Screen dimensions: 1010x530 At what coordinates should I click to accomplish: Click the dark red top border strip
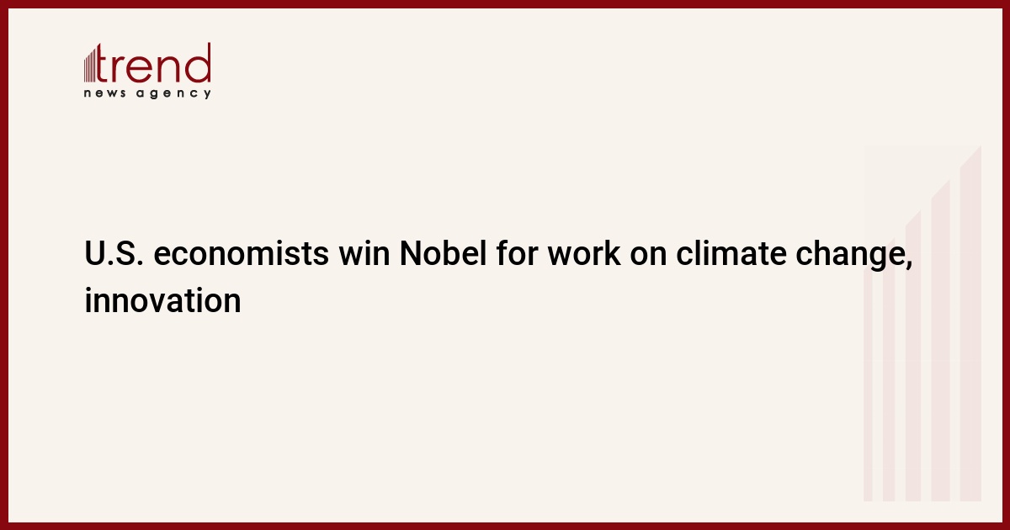pyautogui.click(x=505, y=3)
